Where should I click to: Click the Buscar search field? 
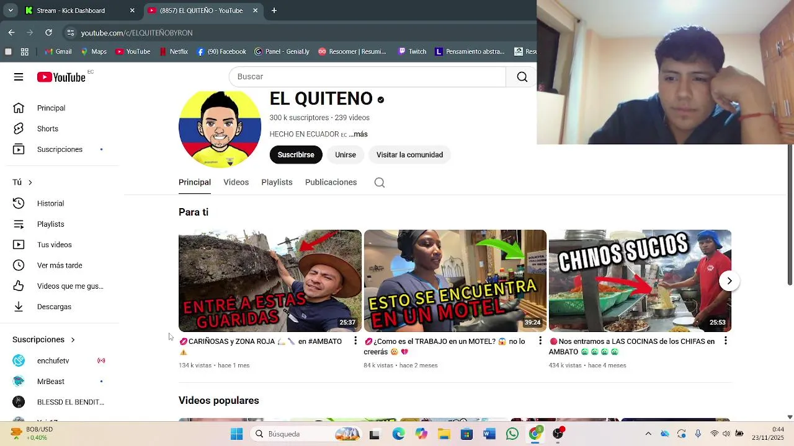click(x=367, y=77)
